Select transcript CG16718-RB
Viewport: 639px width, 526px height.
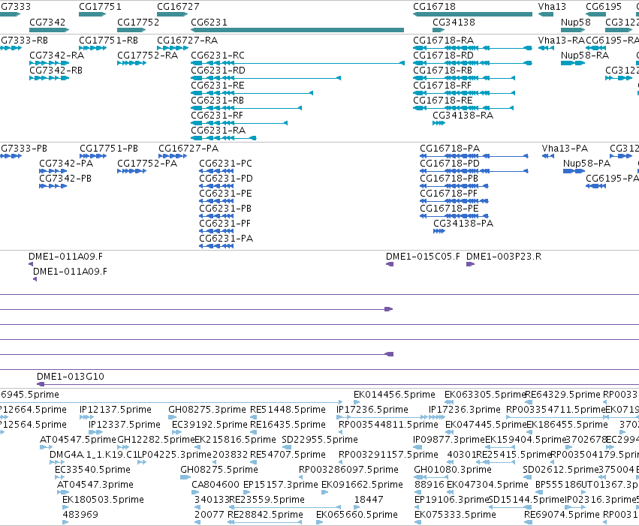[x=442, y=71]
